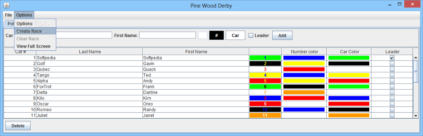Click the small white preview box beside First Name
This screenshot has height=136, width=423.
pos(203,35)
